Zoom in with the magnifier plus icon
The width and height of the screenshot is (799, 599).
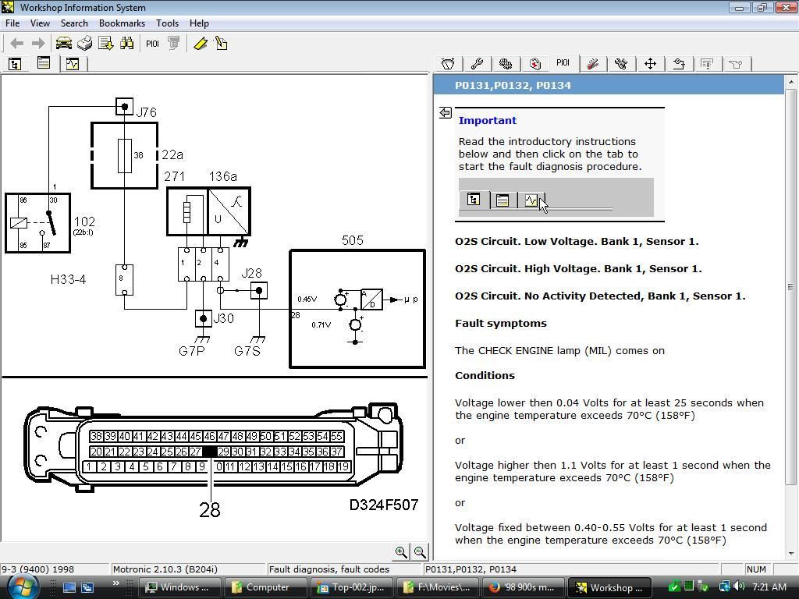[401, 551]
